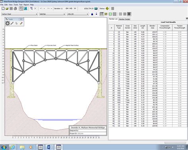Open Word from the taskbar
Screen dimensions: 188x150
49,147
